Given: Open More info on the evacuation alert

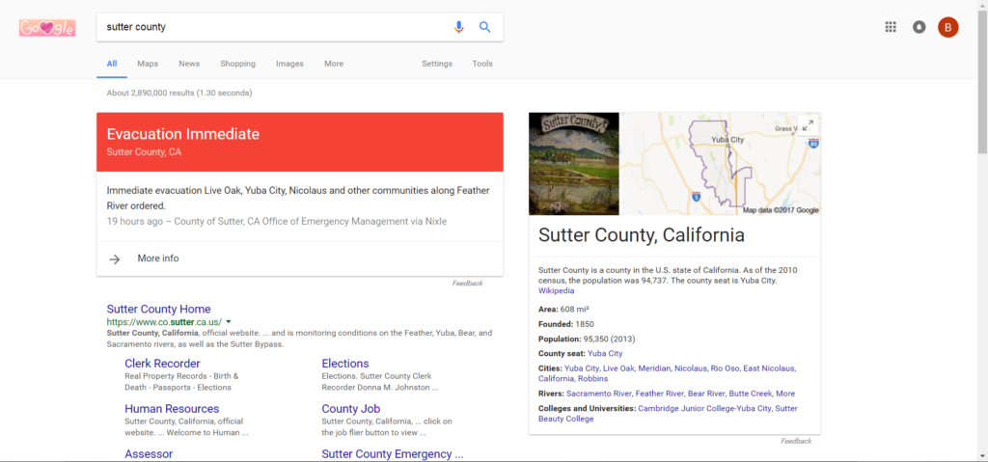Looking at the screenshot, I should coord(158,258).
